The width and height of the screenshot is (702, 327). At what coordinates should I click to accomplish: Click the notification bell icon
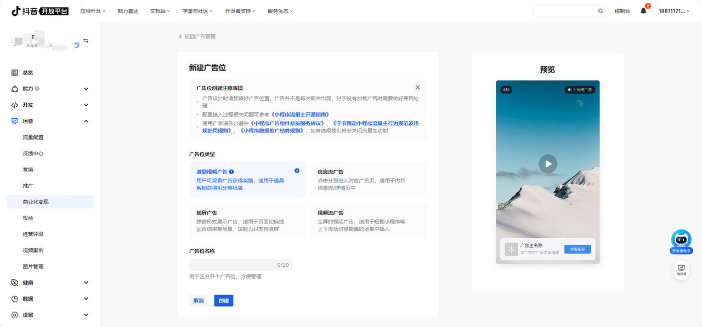643,11
